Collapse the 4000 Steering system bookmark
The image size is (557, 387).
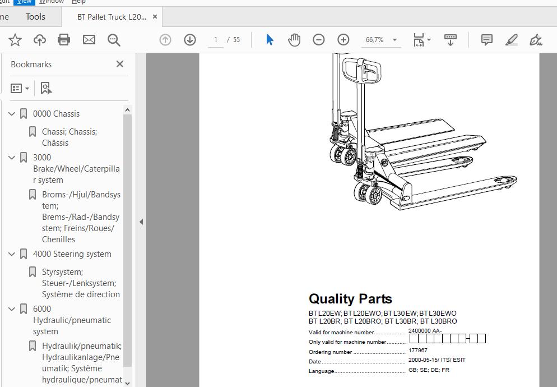click(12, 254)
